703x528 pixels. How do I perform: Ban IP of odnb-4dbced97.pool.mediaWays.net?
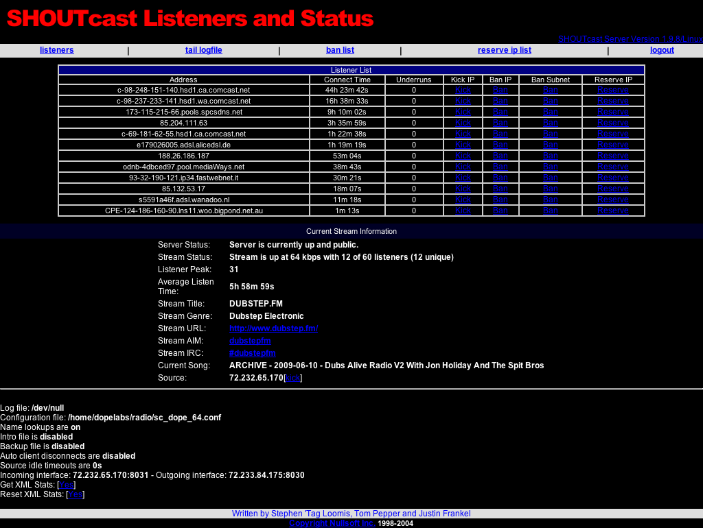(x=500, y=167)
